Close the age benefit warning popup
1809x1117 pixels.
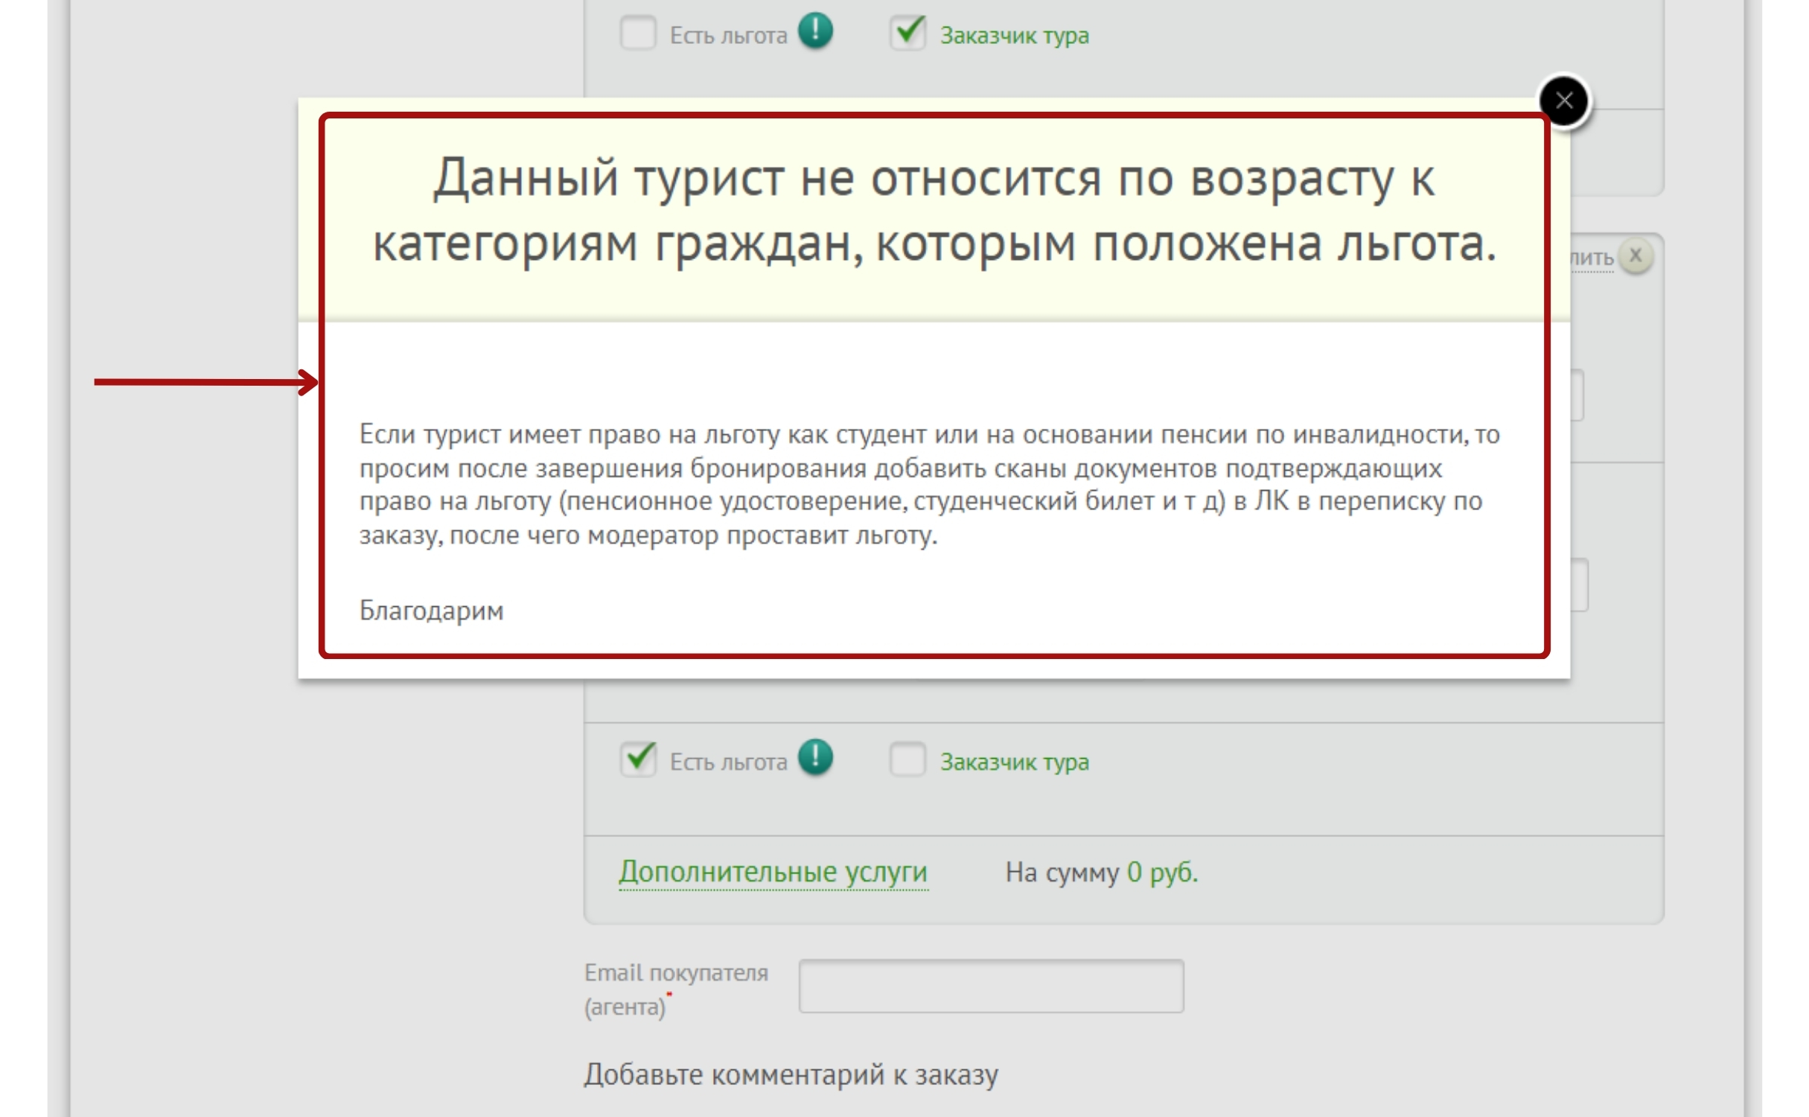[x=1564, y=101]
